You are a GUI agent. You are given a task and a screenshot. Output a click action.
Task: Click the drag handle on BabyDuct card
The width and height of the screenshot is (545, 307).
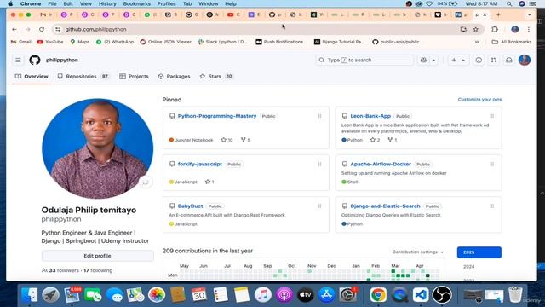click(x=320, y=206)
